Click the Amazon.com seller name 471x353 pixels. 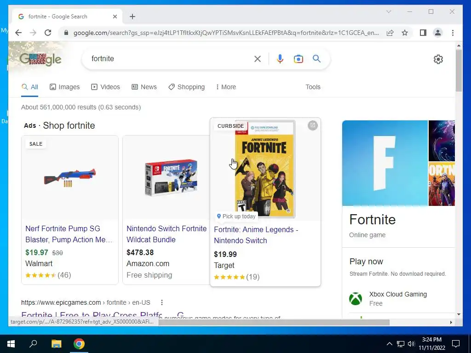coord(148,263)
